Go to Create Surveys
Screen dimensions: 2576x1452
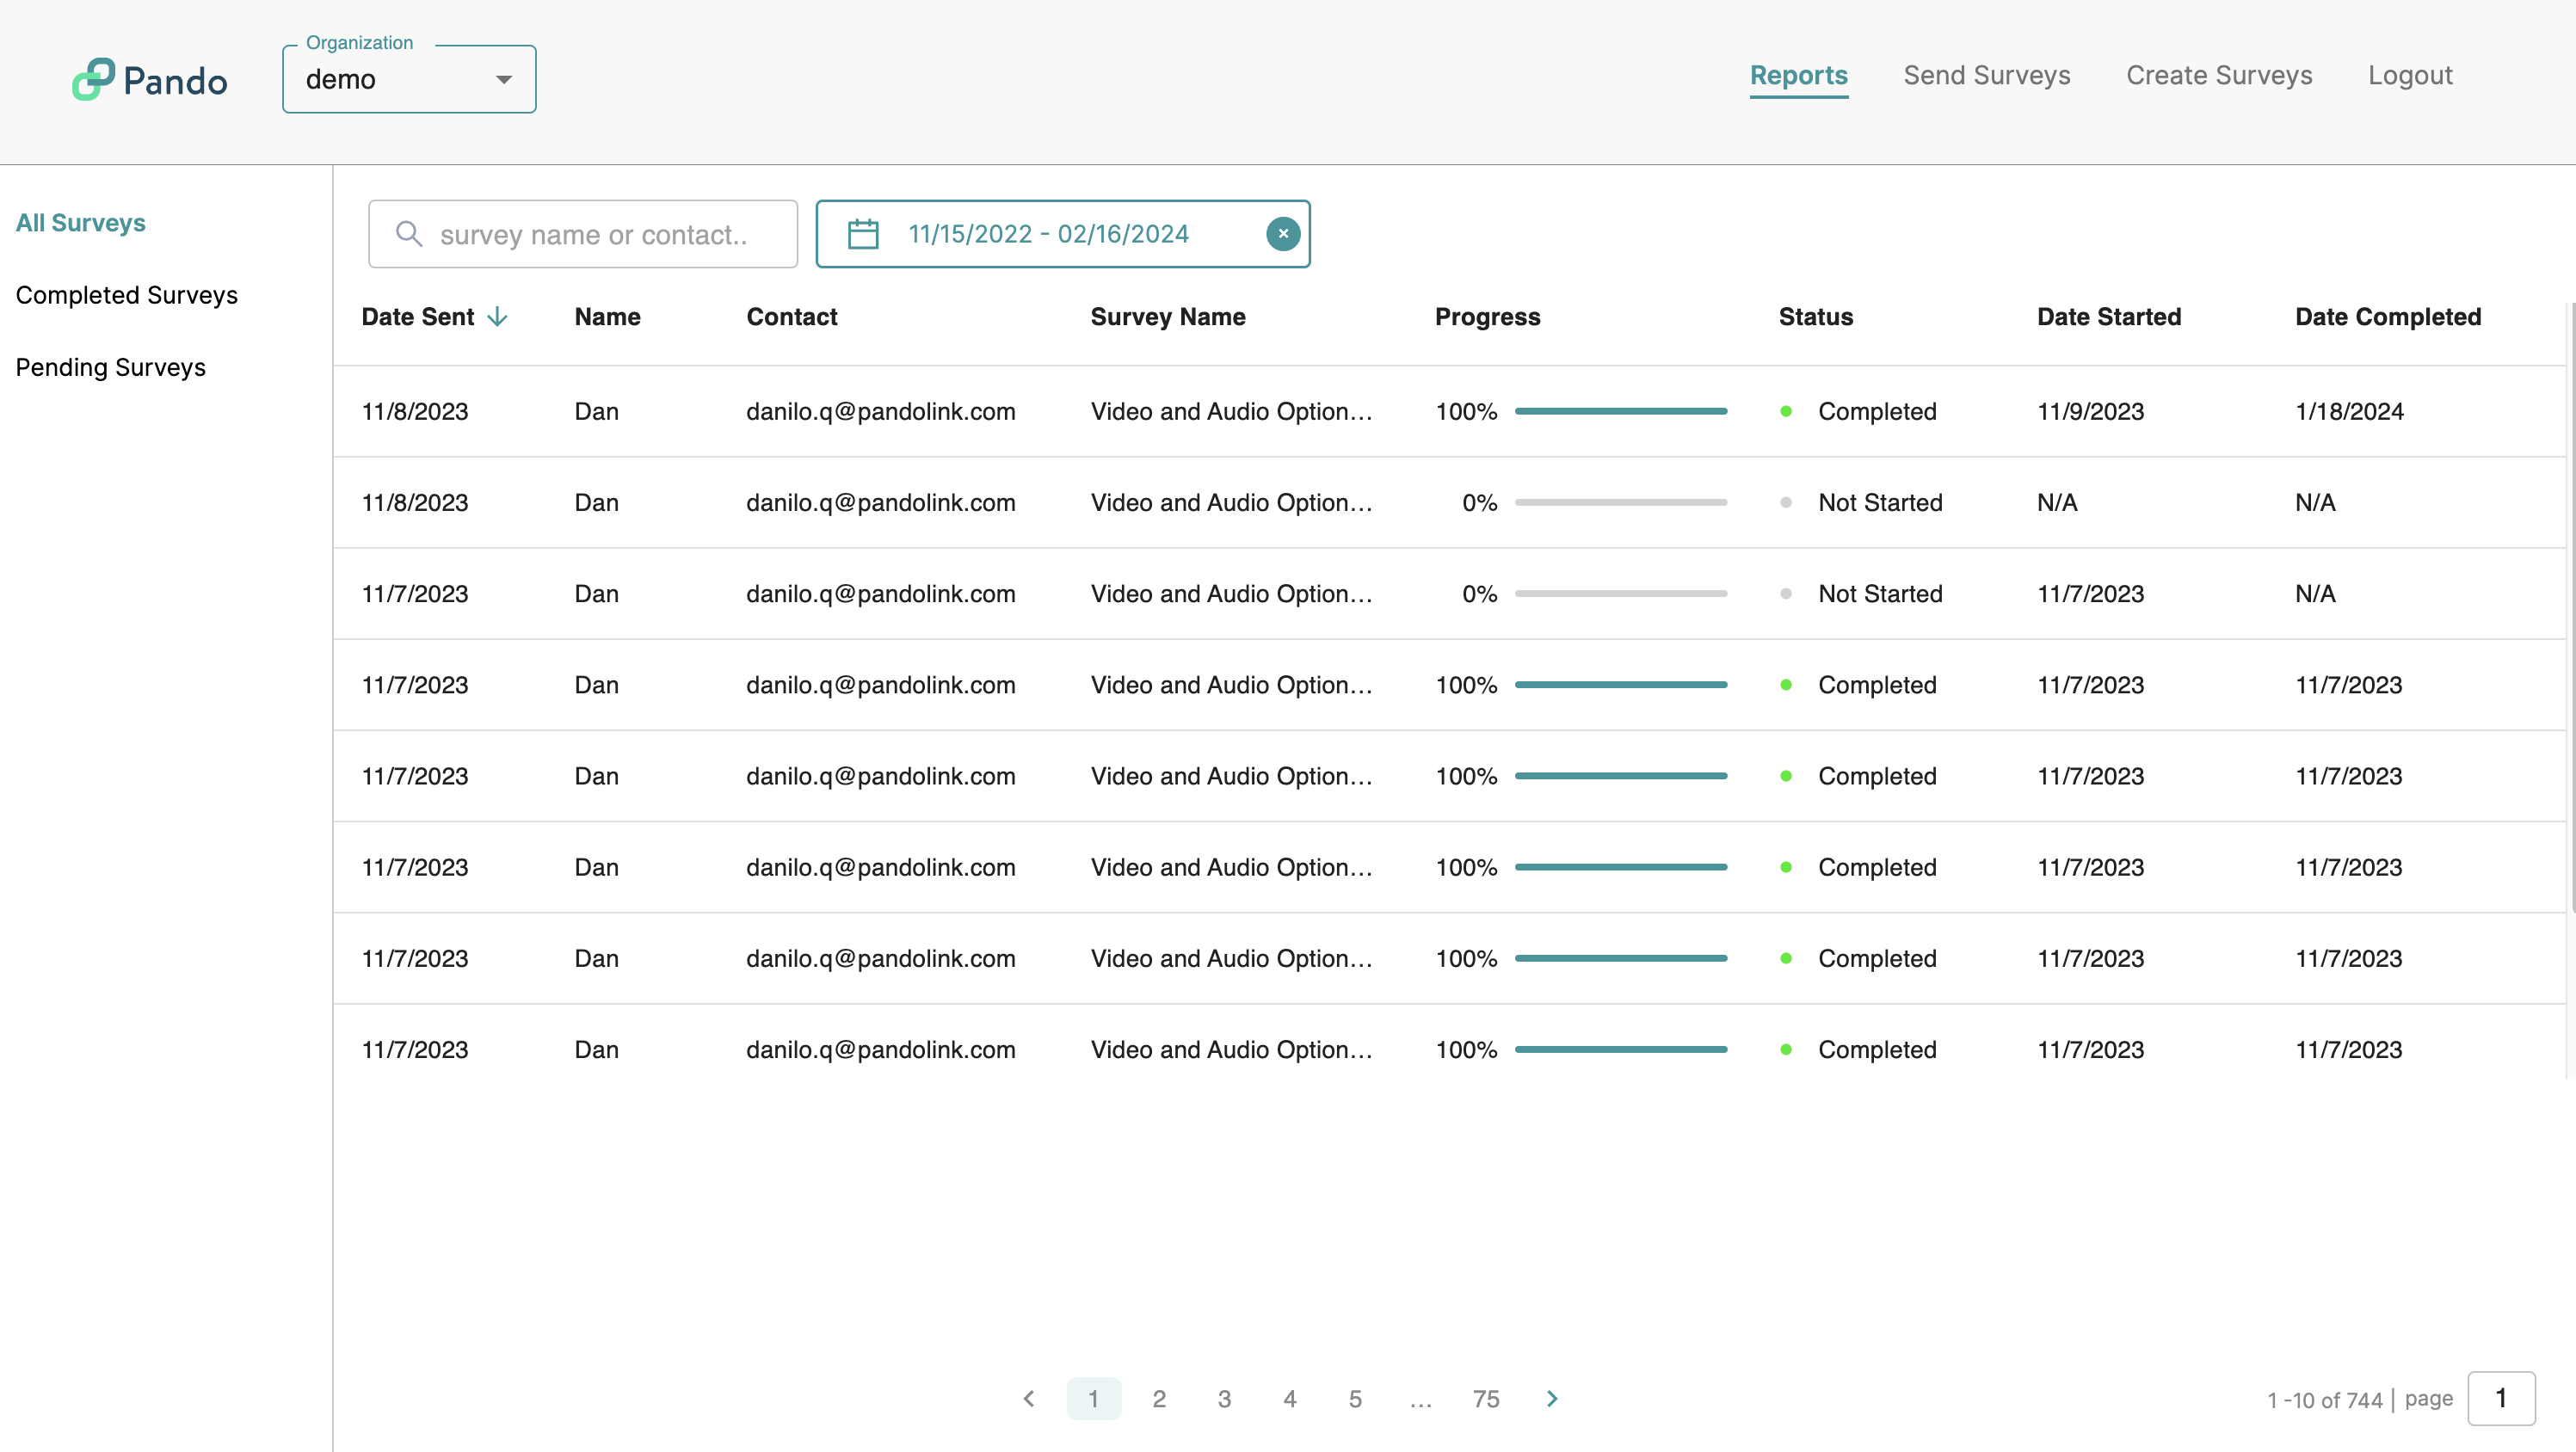coord(2219,75)
